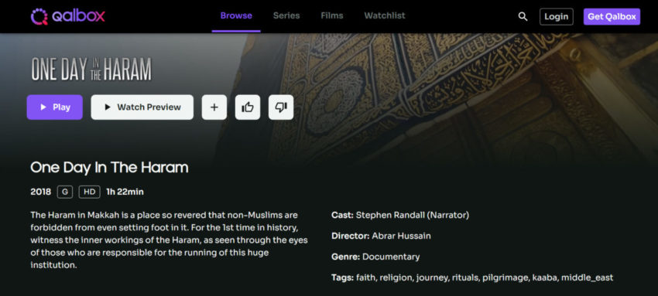Select the G rating badge
Screen dimensions: 658x296
[x=65, y=192]
